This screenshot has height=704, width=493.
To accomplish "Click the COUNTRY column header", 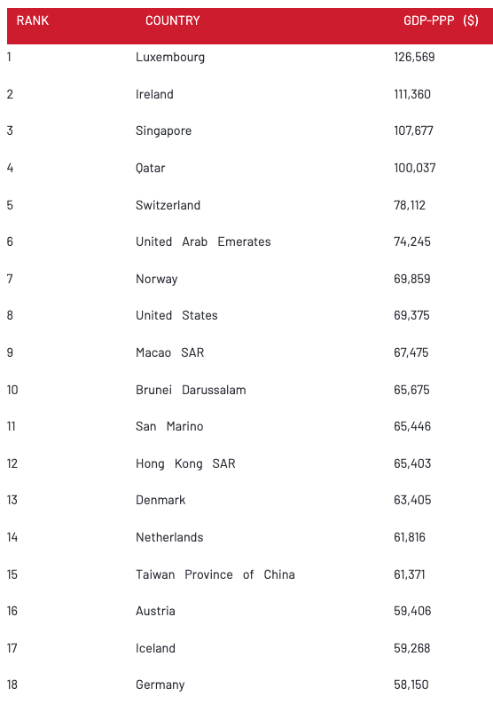I will 173,20.
